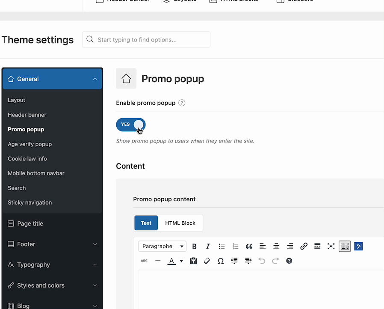Redo the last edit
The height and width of the screenshot is (309, 384).
click(x=275, y=261)
